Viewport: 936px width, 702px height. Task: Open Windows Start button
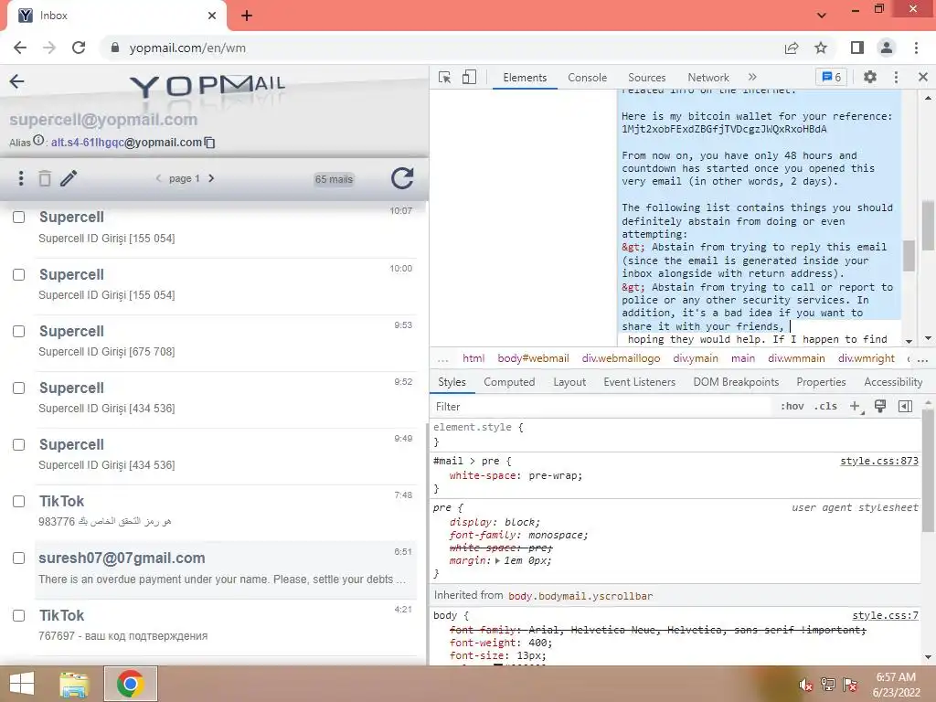[x=22, y=684]
